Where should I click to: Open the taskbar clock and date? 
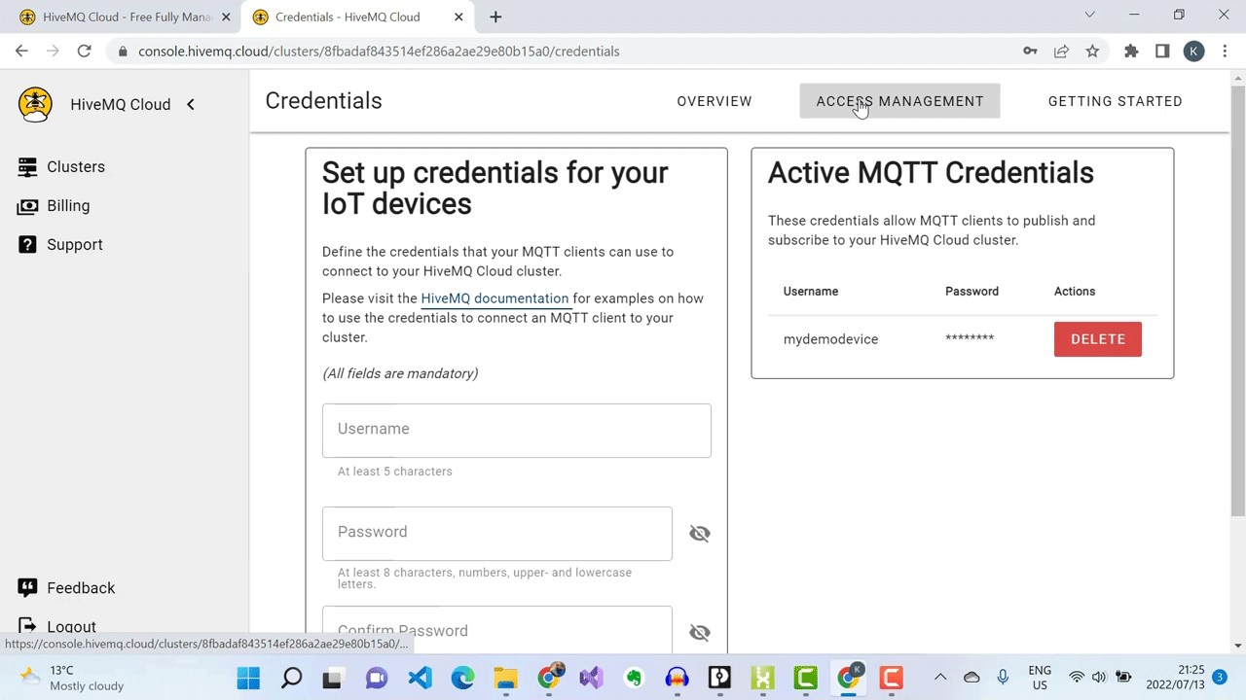1175,678
